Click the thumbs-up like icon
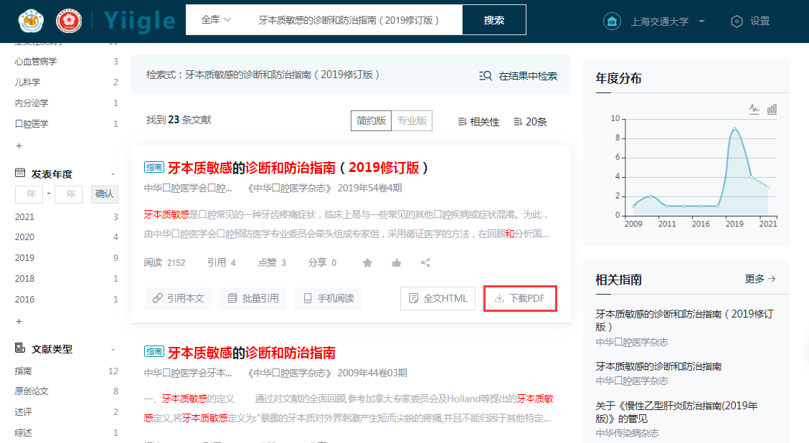 click(396, 263)
